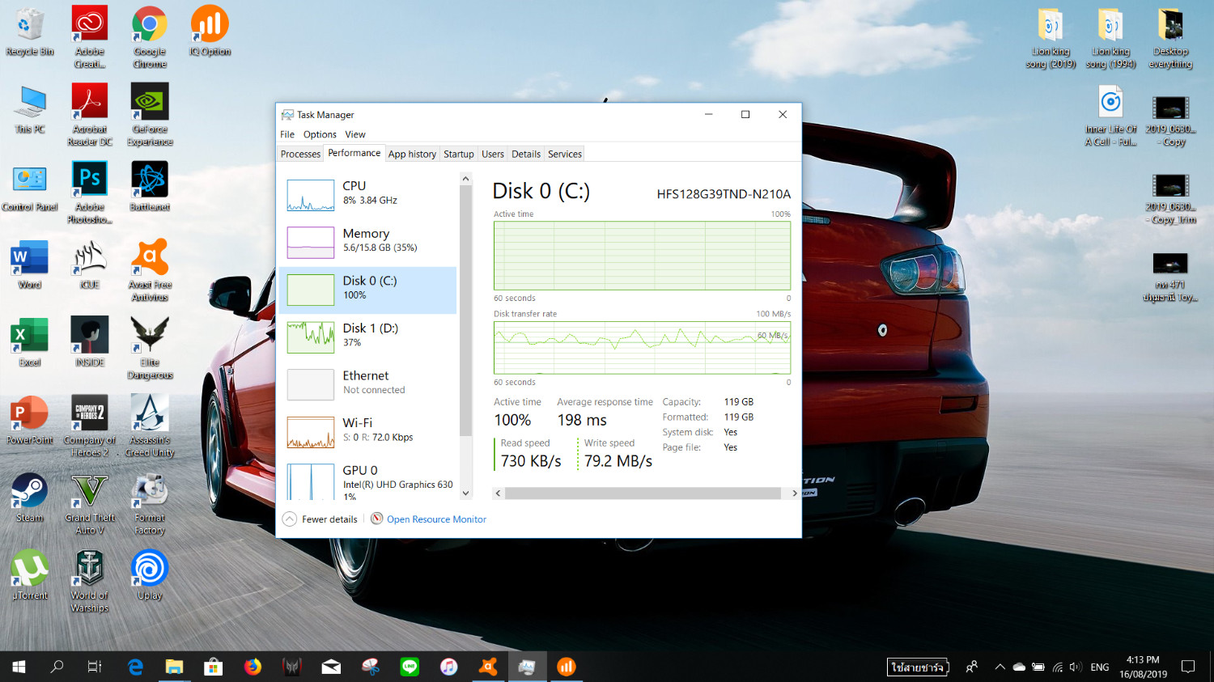The image size is (1214, 682).
Task: Select Disk 0 (C:) in sidebar
Action: [x=368, y=290]
